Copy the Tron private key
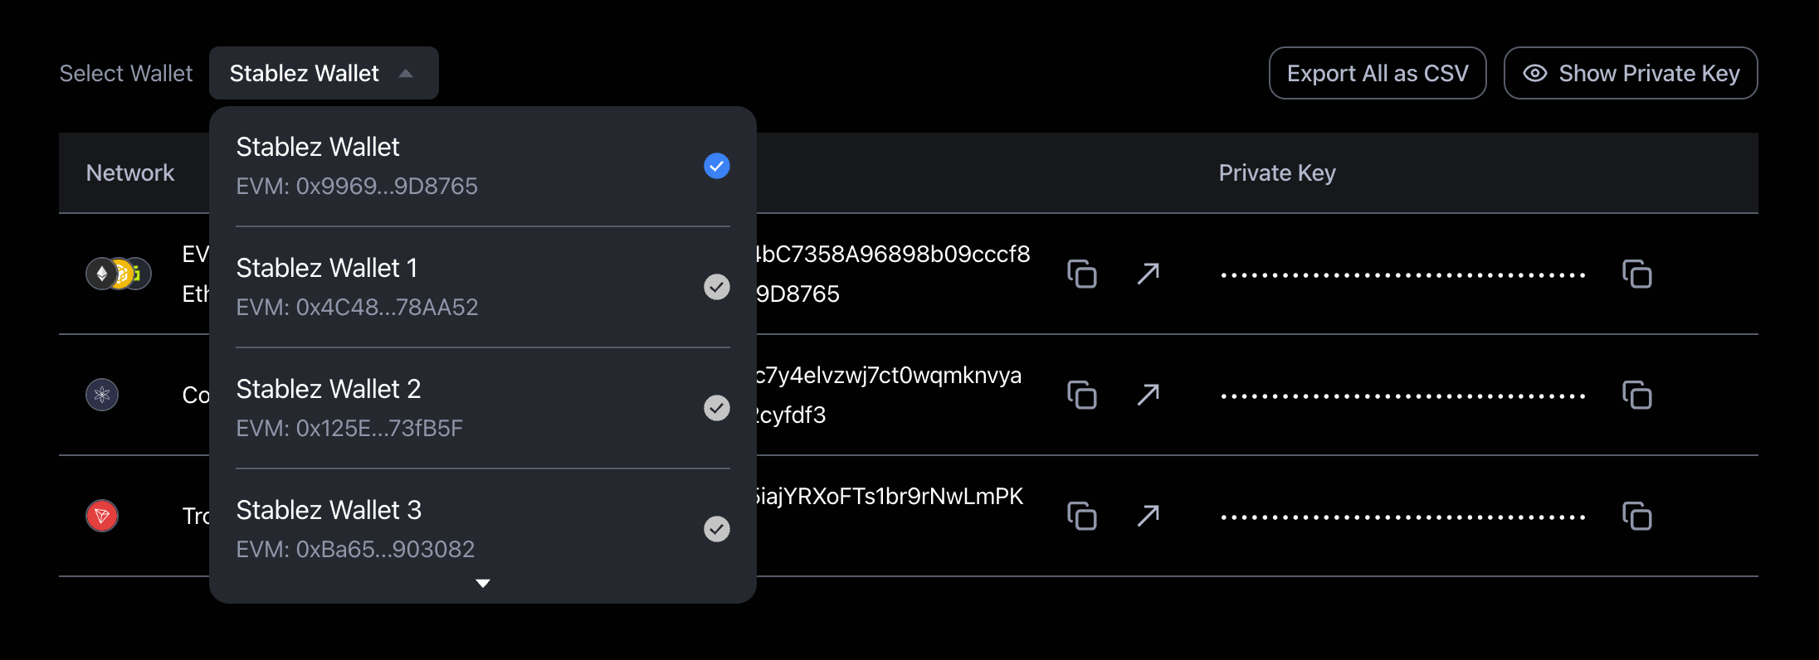 point(1636,516)
